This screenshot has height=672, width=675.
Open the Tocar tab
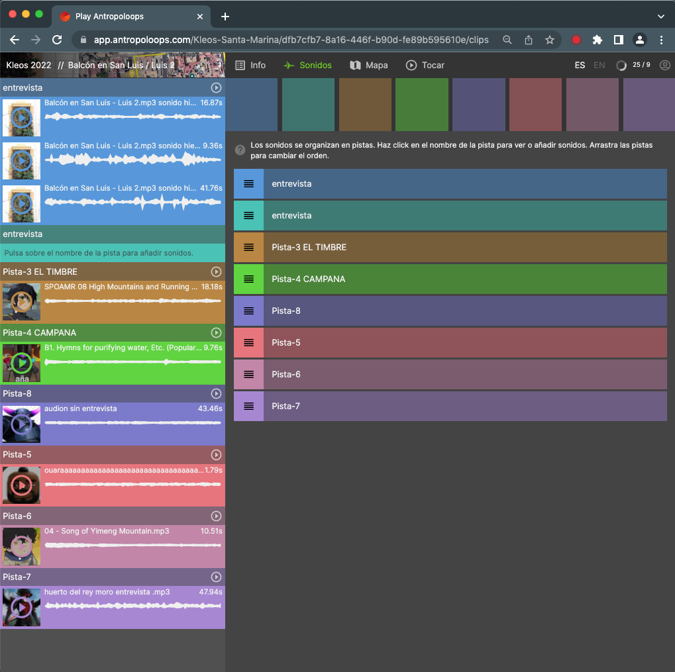(x=425, y=65)
